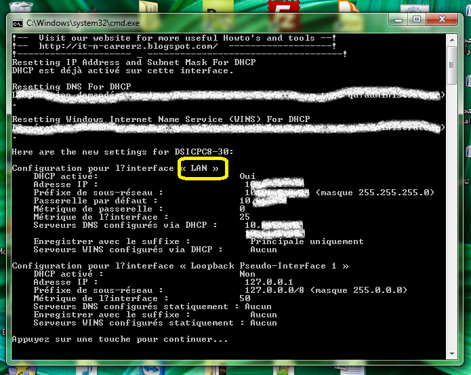Click the '(masque 255.255.255.0)' text

pos(375,193)
